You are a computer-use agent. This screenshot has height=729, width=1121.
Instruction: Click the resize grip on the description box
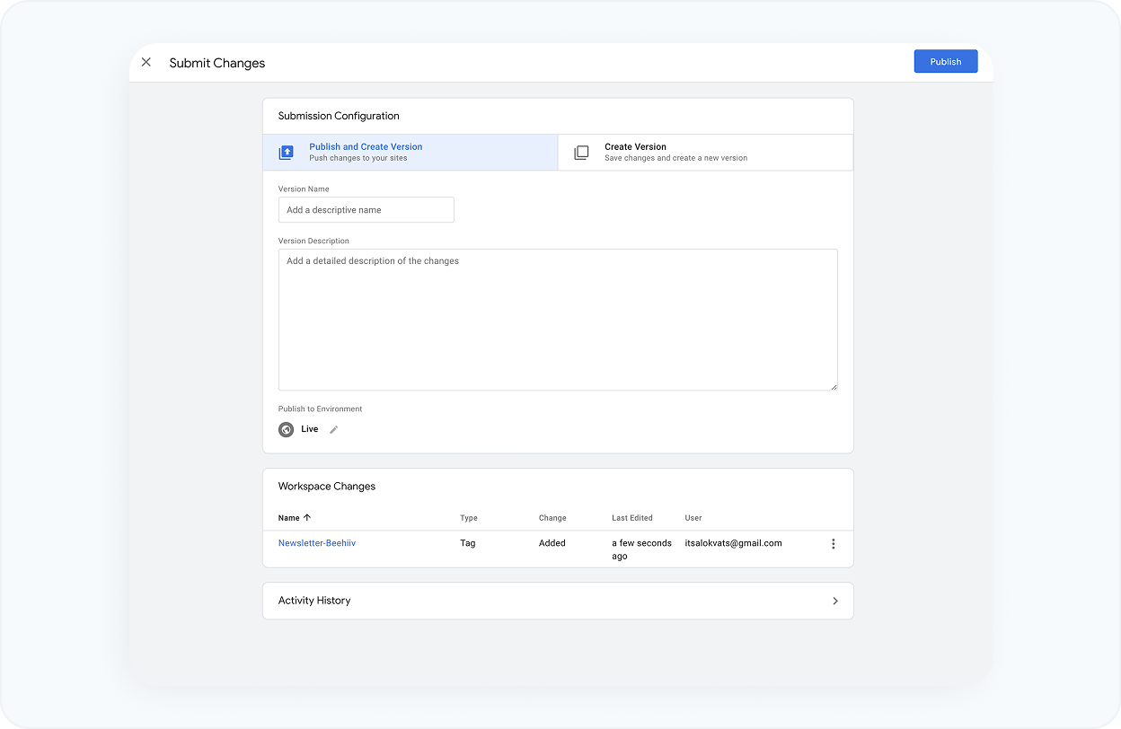click(834, 386)
